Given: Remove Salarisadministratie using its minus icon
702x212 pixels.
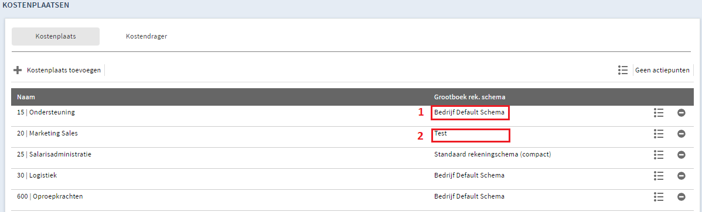Looking at the screenshot, I should click(681, 154).
